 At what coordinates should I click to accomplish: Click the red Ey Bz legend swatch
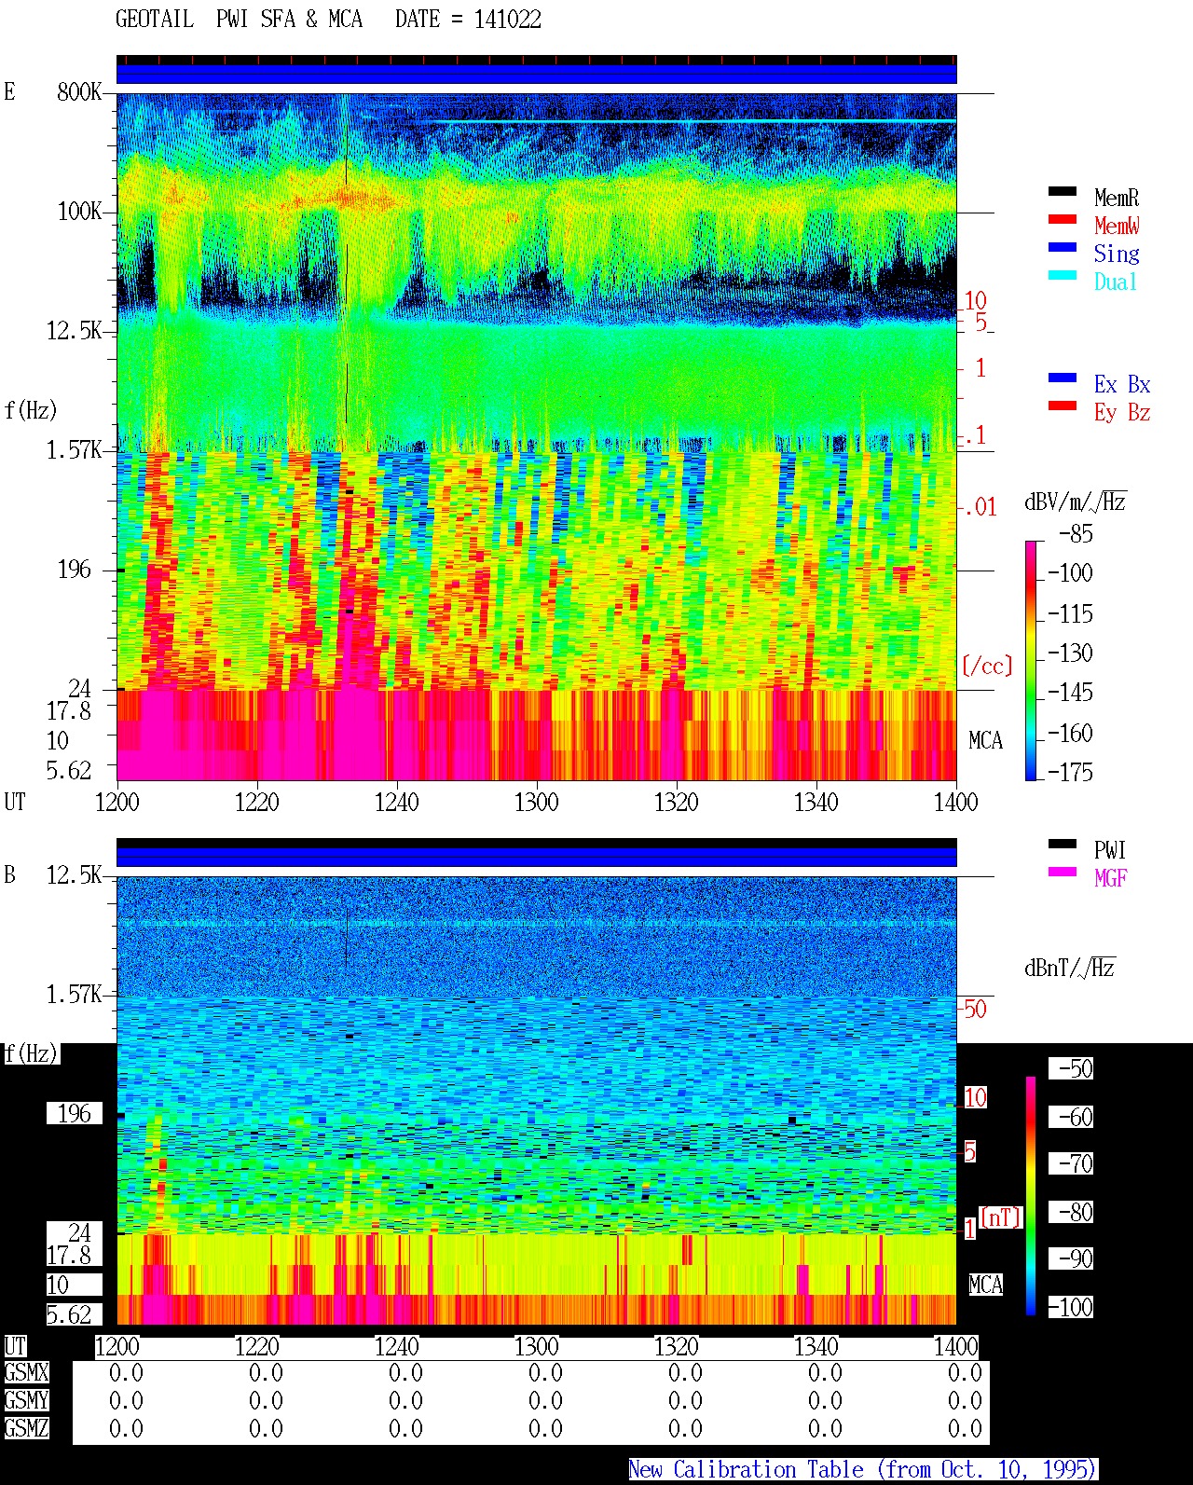[x=1062, y=406]
